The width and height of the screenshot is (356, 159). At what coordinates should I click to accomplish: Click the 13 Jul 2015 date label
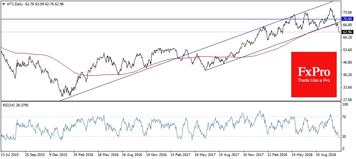pos(10,154)
